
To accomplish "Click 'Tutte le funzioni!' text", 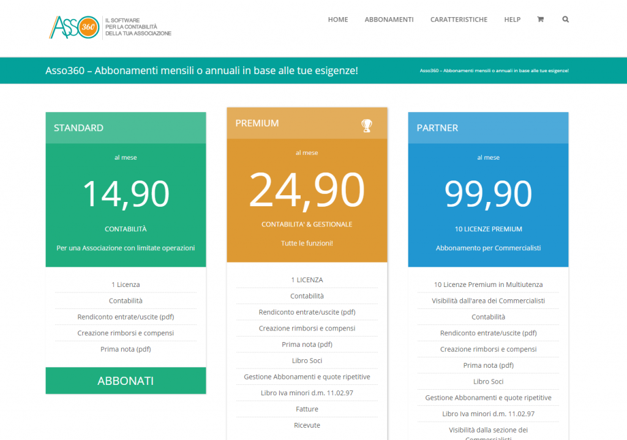I will coord(307,243).
